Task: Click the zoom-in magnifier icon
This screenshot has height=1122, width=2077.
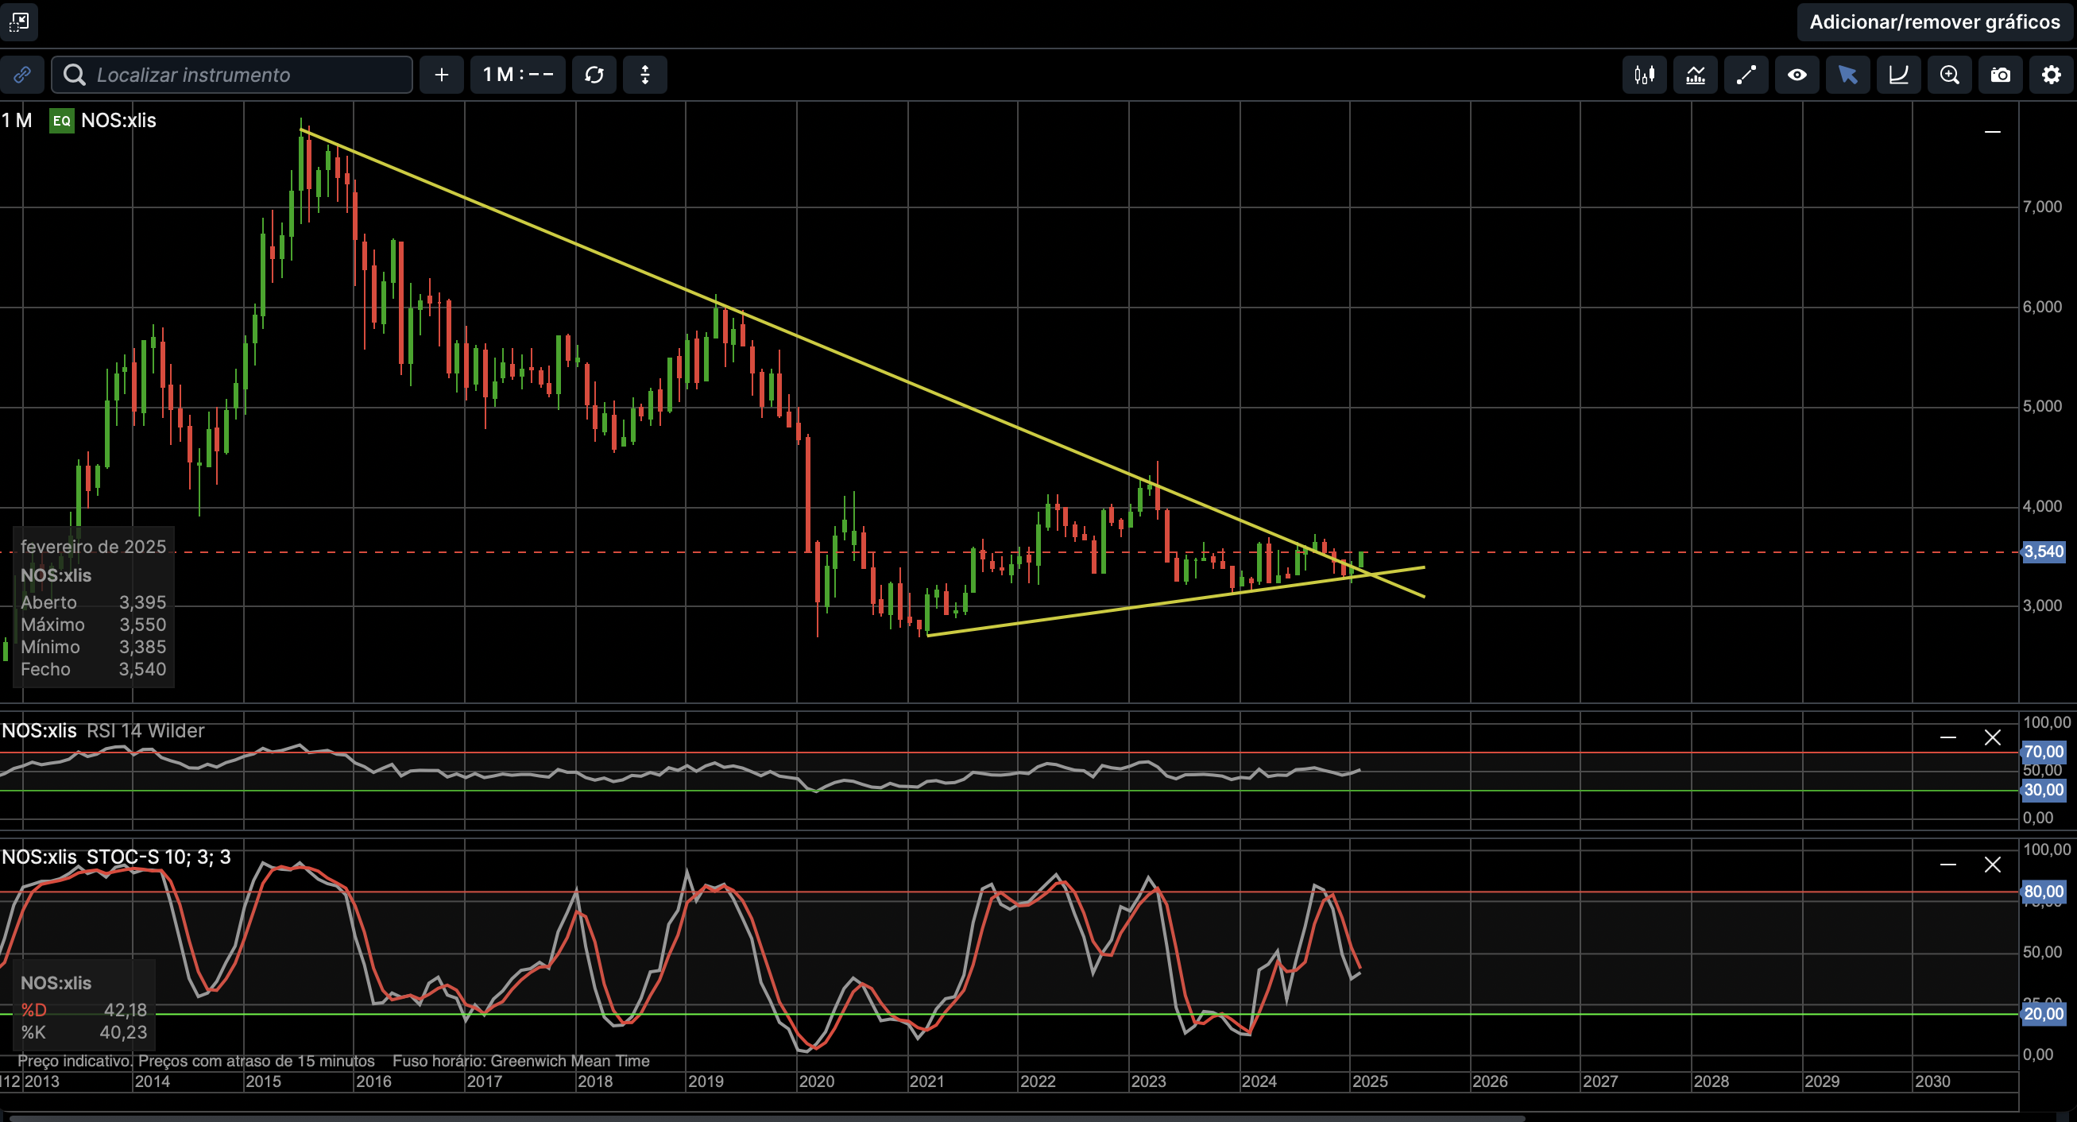Action: (x=1949, y=75)
